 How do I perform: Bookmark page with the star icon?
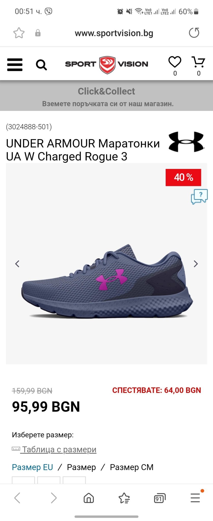19,33
